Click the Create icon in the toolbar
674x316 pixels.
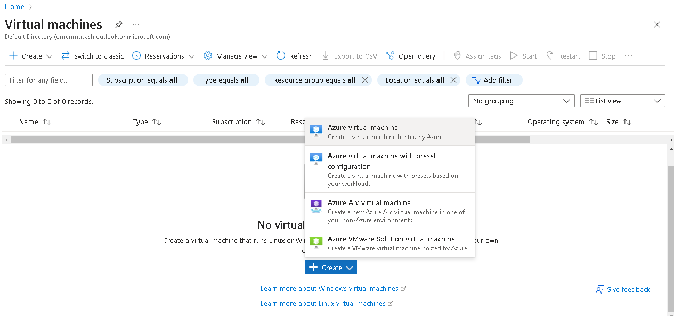[x=13, y=55]
